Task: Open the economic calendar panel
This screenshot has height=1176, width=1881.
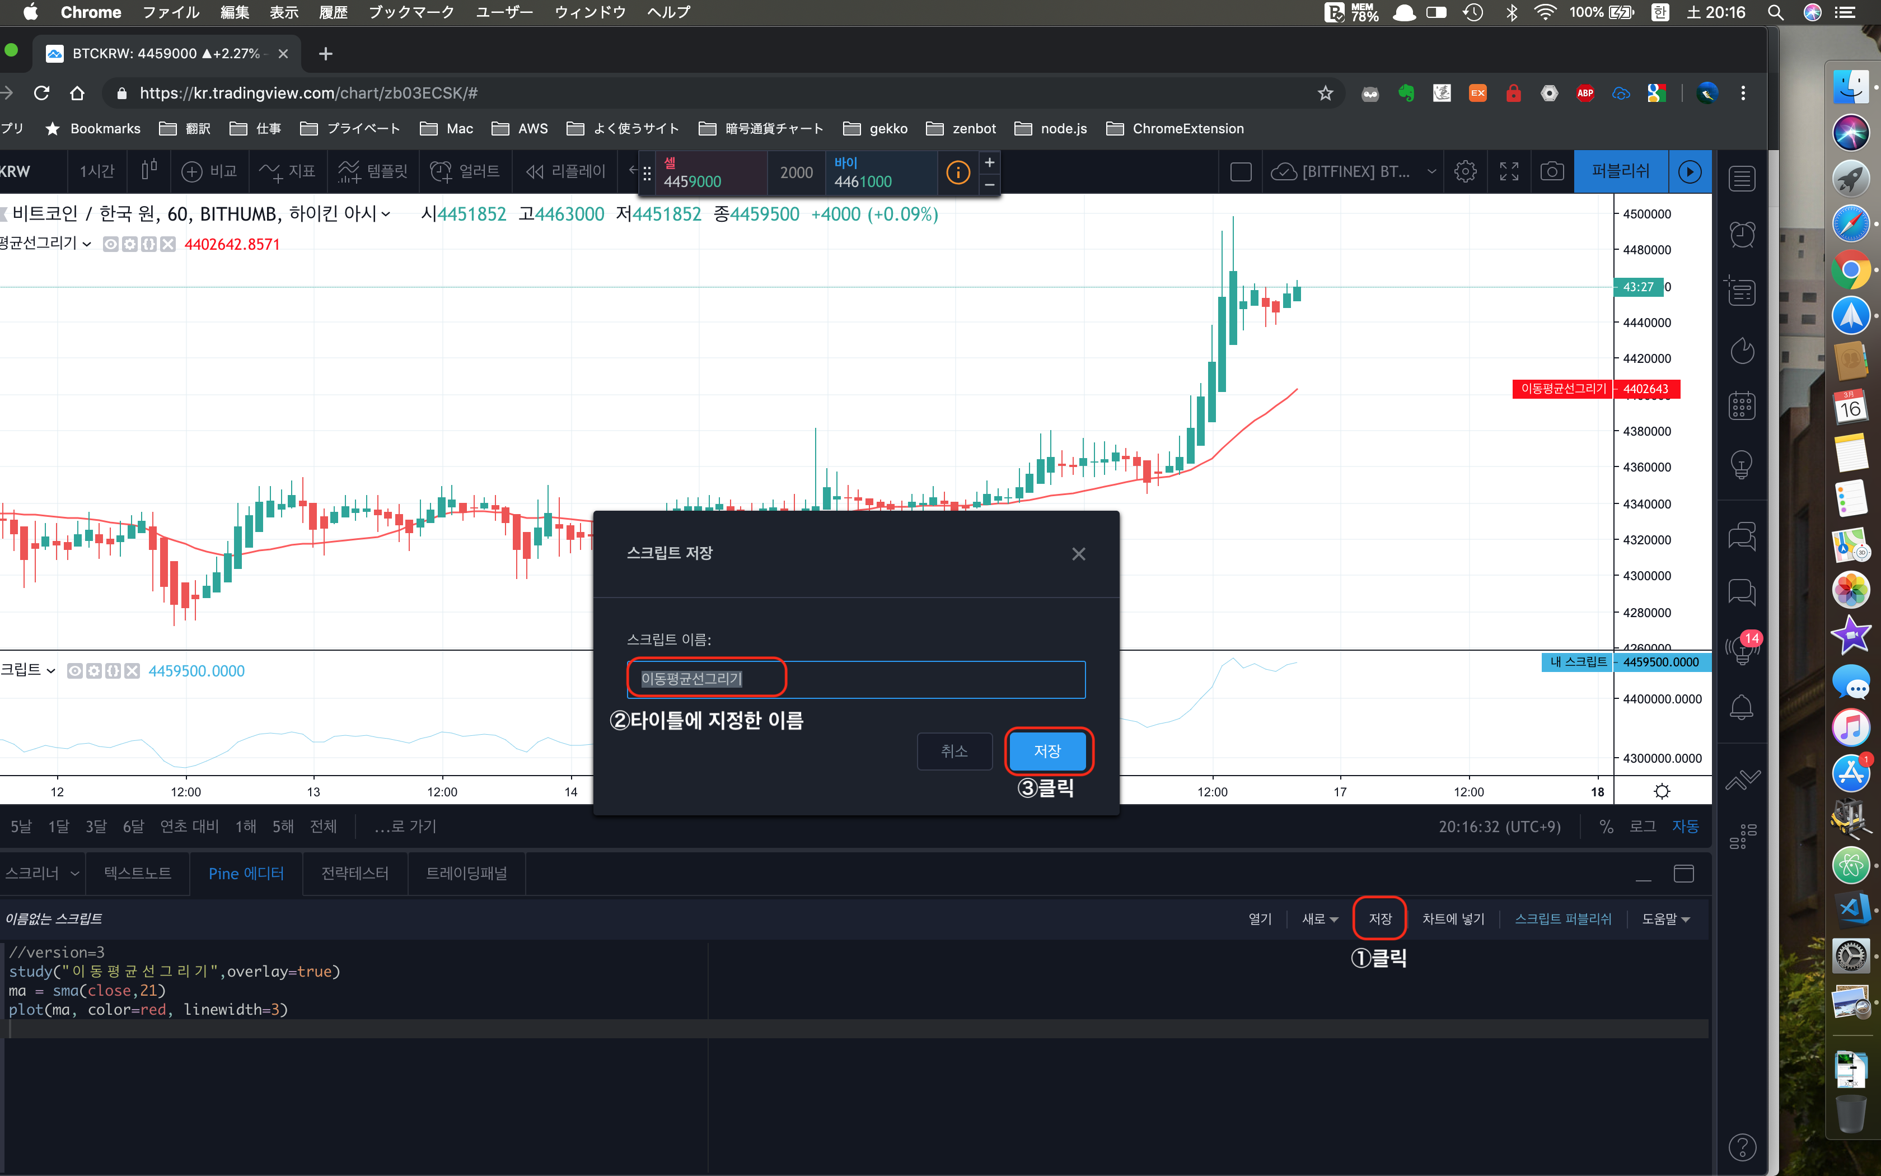Action: click(1742, 406)
